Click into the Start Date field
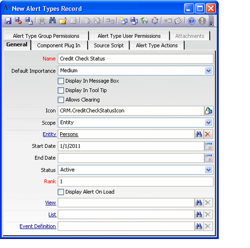This screenshot has width=250, height=248. point(131,146)
